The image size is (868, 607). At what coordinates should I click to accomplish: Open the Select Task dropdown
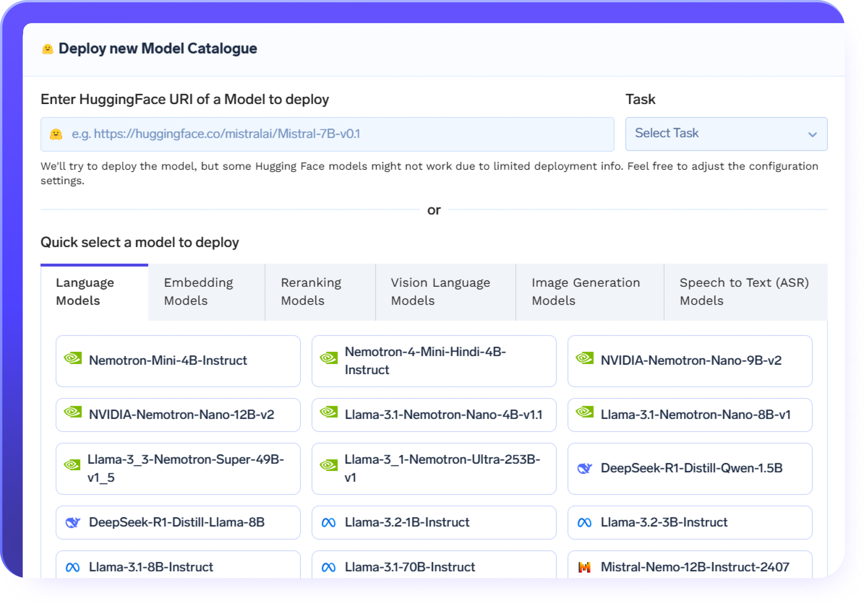(726, 134)
